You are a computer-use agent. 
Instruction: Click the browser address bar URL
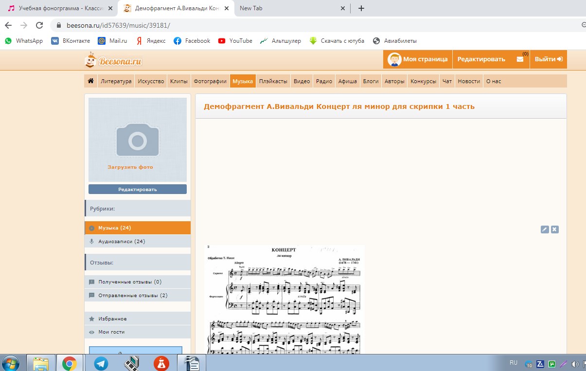pyautogui.click(x=118, y=25)
